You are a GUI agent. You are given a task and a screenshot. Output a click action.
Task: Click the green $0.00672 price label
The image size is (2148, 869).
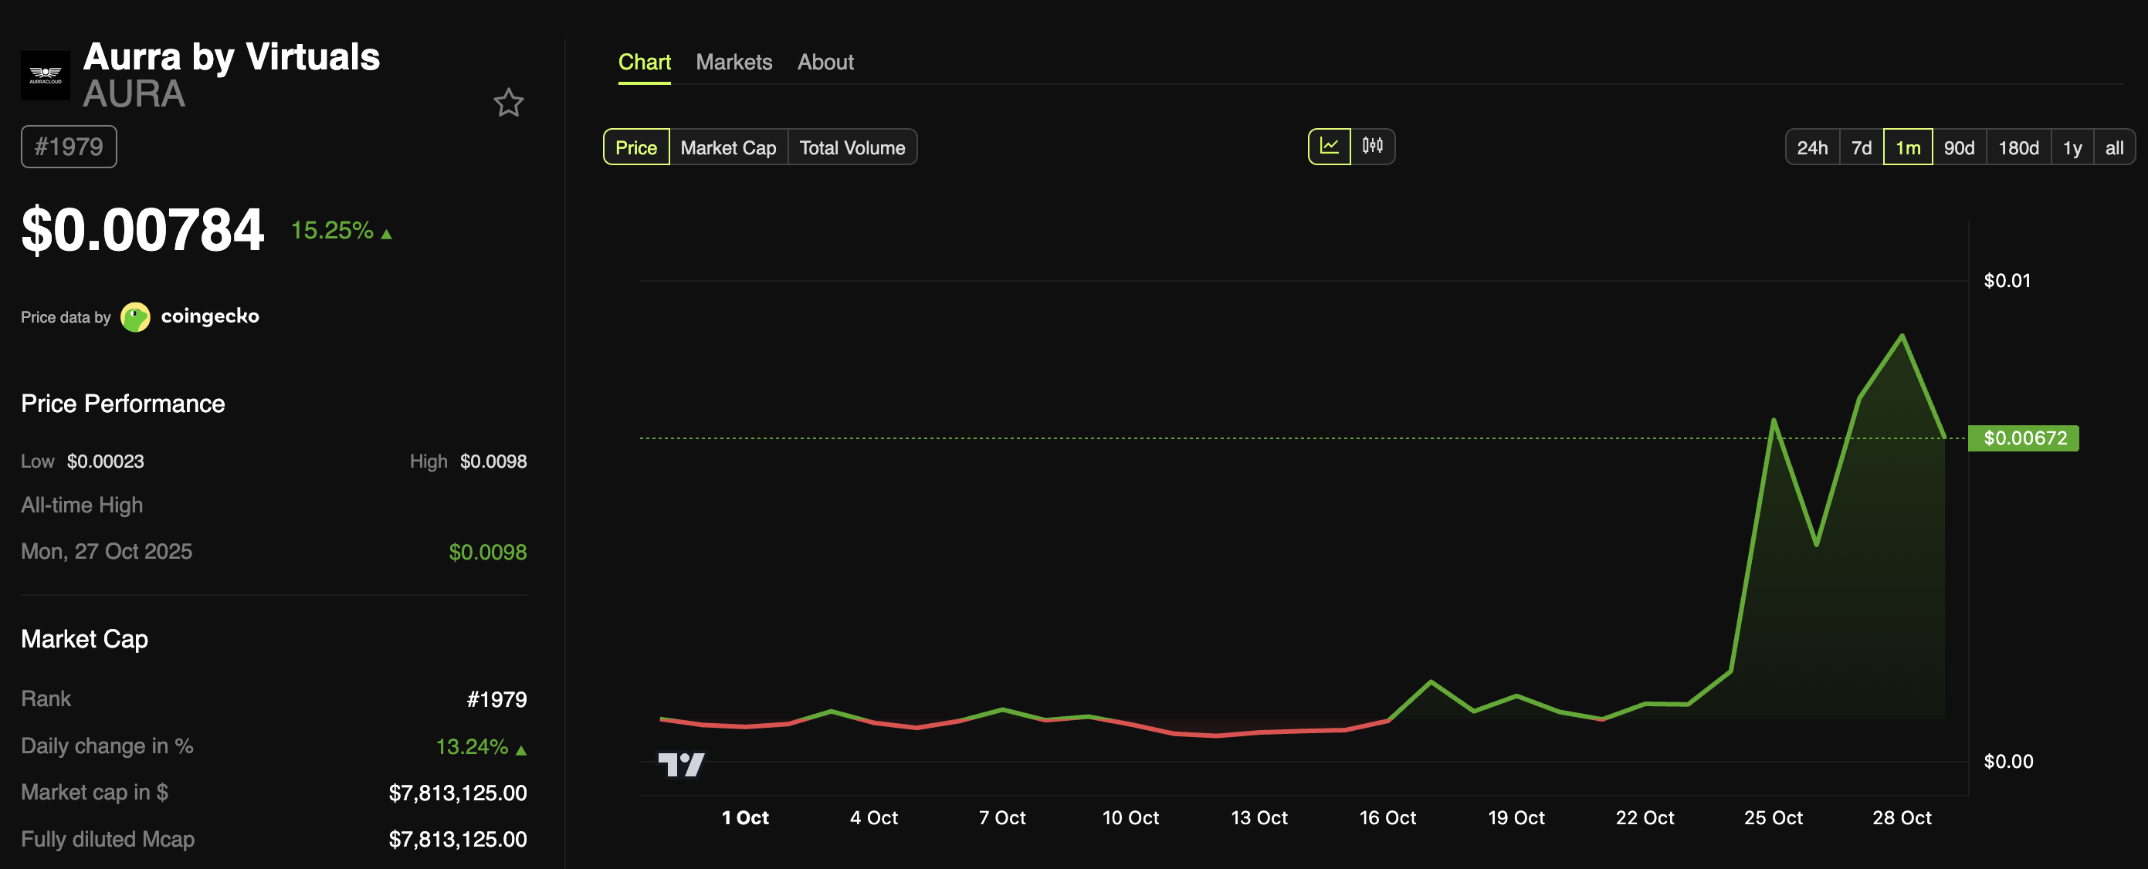(x=2023, y=438)
